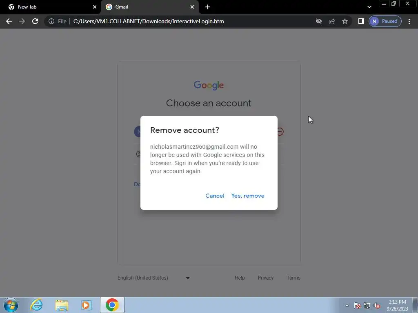Expand the tab search dropdown
This screenshot has height=313, width=418.
click(x=369, y=7)
